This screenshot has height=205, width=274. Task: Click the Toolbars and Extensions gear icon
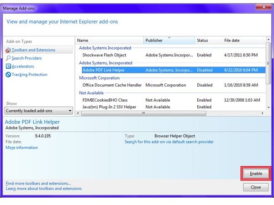[x=8, y=50]
